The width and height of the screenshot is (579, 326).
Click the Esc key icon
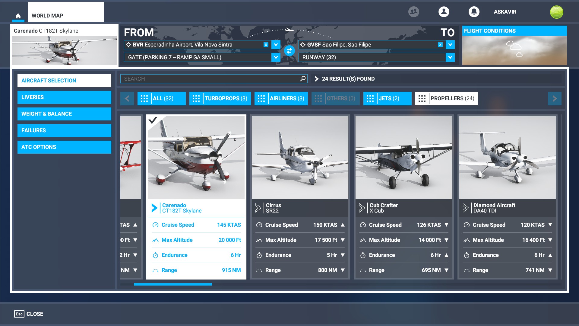click(x=19, y=314)
